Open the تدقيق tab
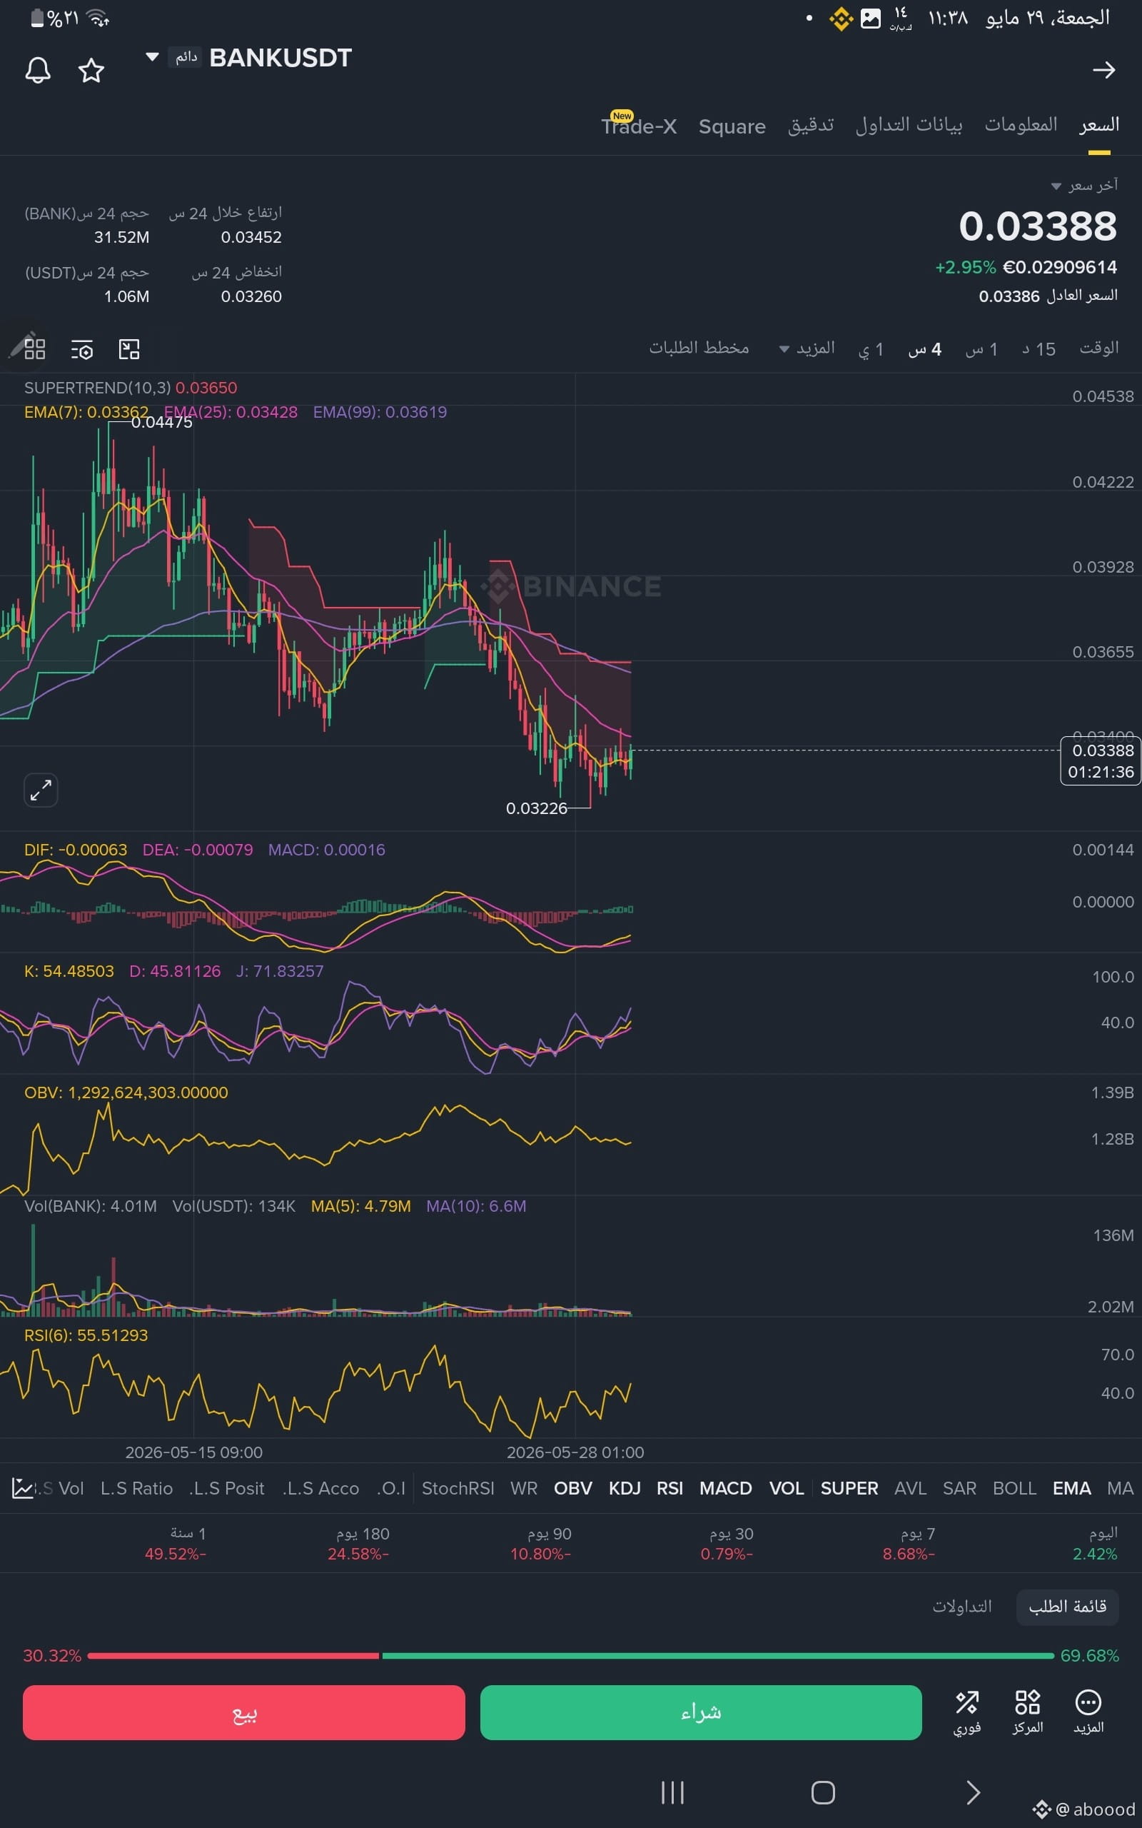1142x1828 pixels. click(810, 125)
